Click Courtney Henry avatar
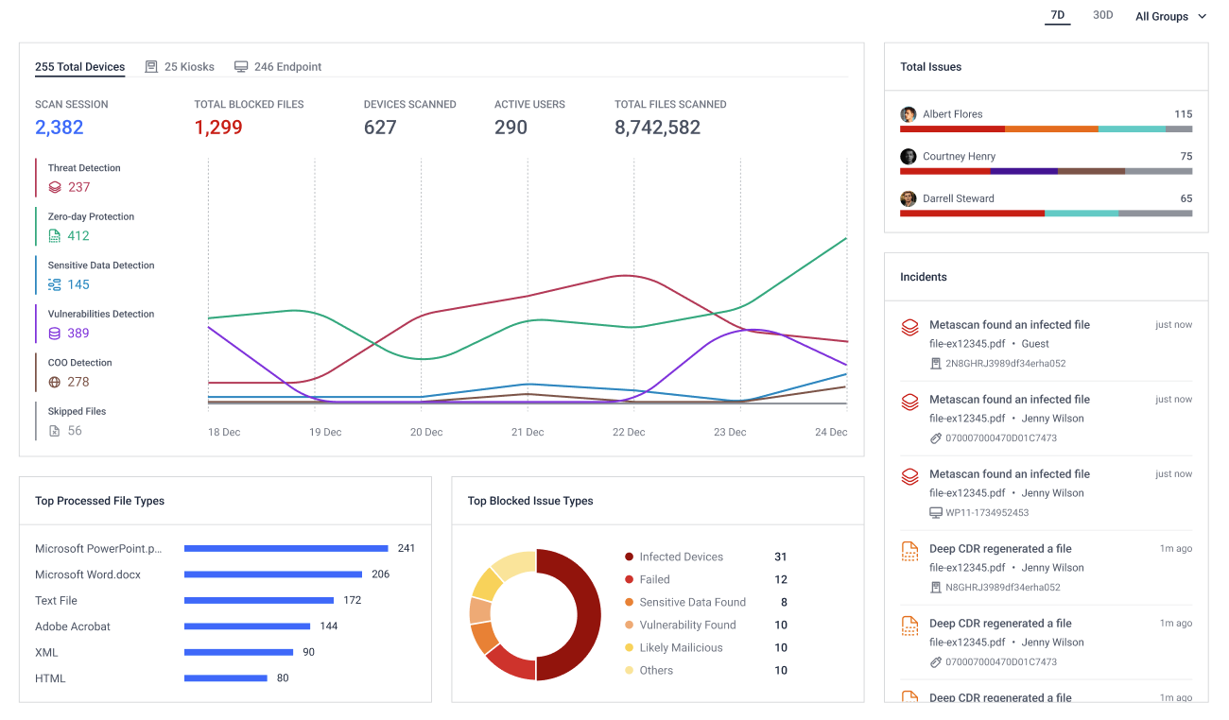The image size is (1229, 720). pyautogui.click(x=909, y=157)
